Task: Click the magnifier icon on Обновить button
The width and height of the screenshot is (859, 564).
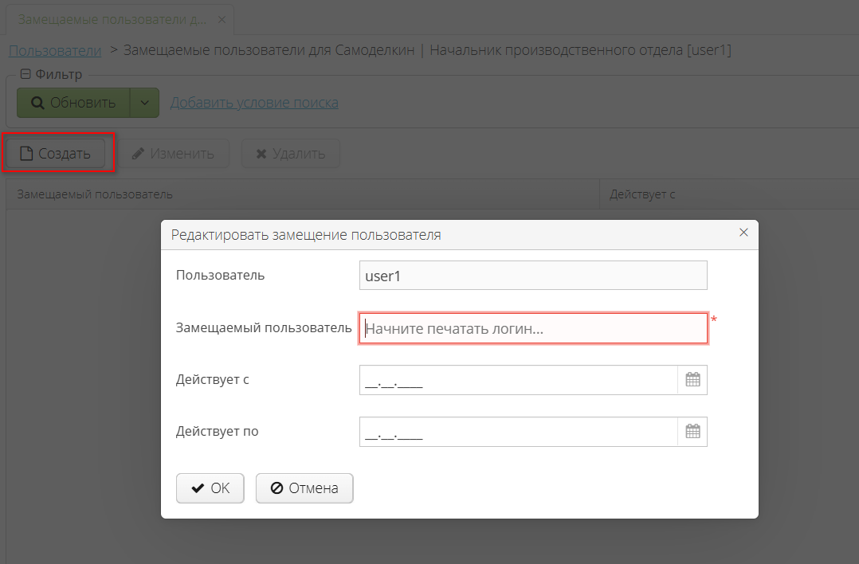Action: (x=37, y=102)
